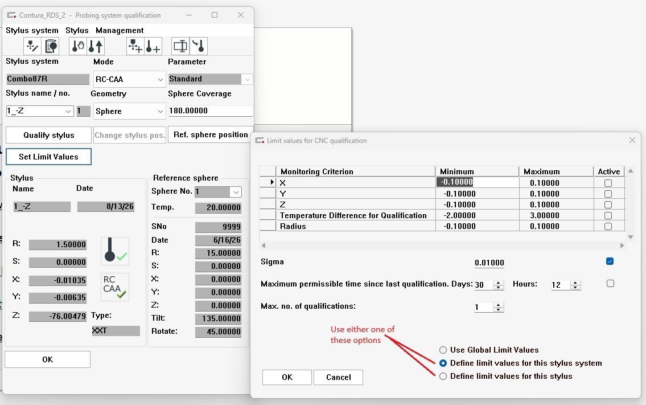646x405 pixels.
Task: Enable the Active checkbox for Radius criterion
Action: click(608, 226)
